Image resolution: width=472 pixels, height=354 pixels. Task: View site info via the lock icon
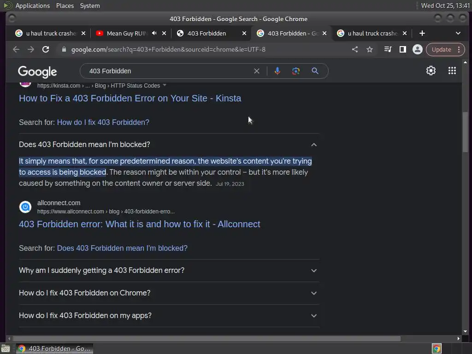click(x=64, y=49)
